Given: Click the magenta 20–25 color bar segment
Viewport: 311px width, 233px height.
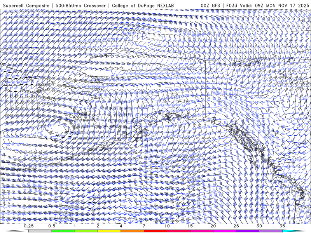Looking at the screenshot, I should pyautogui.click(x=225, y=231).
